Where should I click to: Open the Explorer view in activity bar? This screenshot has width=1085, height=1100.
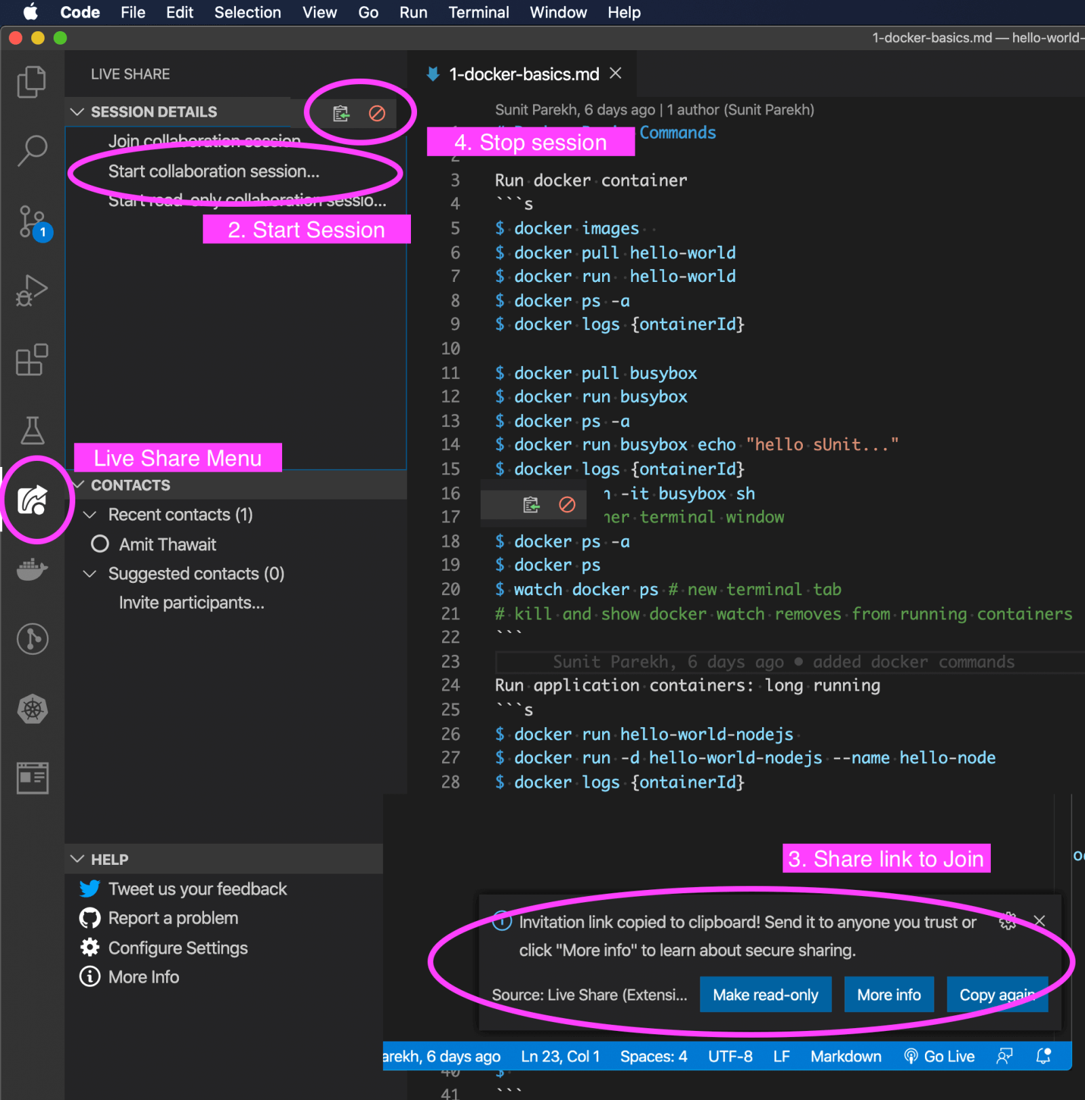31,82
